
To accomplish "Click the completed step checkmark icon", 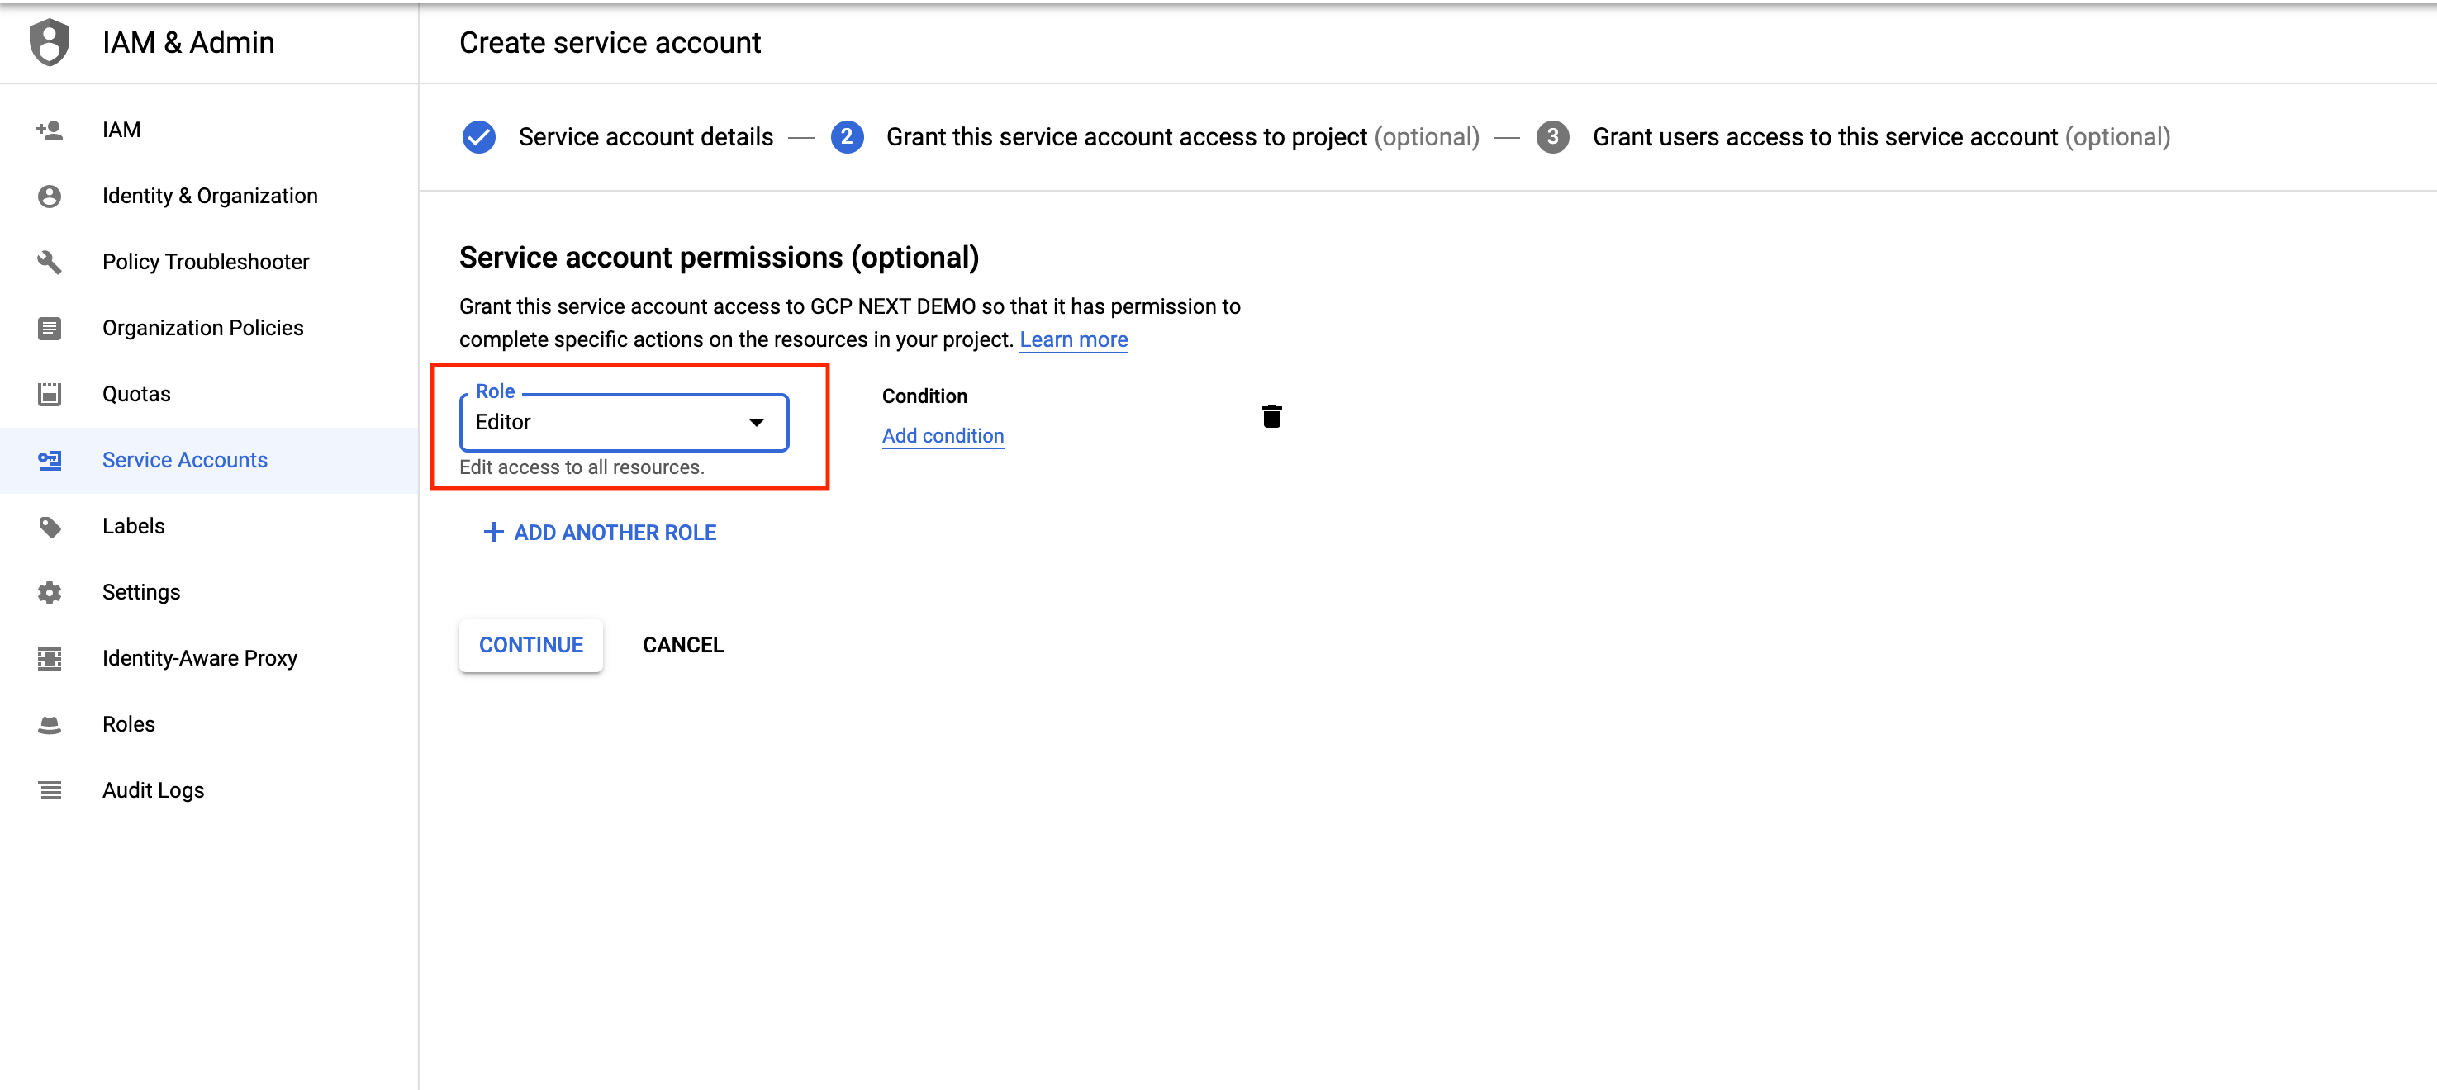I will click(478, 137).
